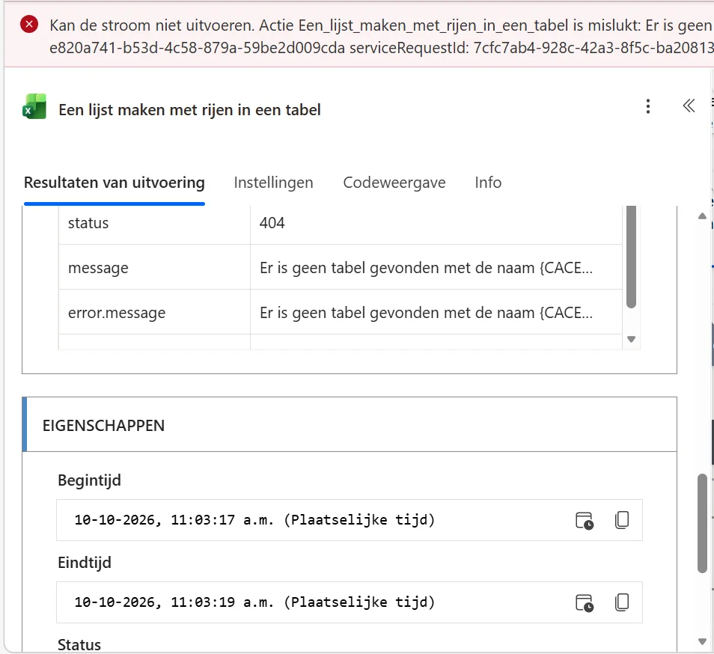Screen dimensions: 714x654
Task: Click the status row label
Action: [x=88, y=223]
